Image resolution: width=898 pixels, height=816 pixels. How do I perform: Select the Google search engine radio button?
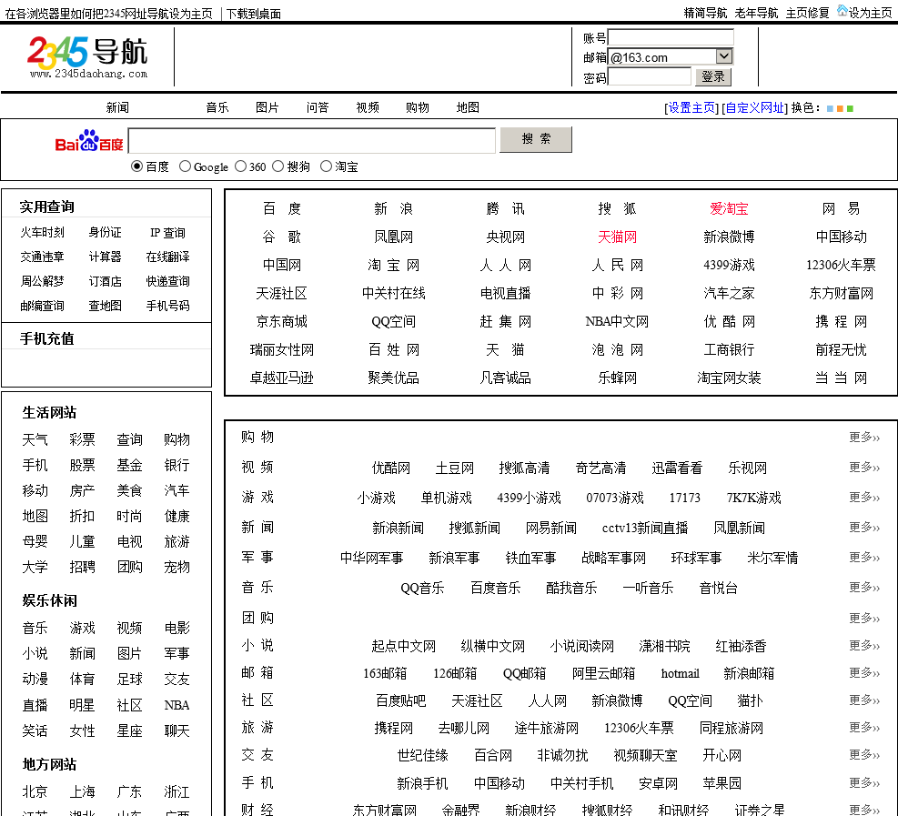click(x=185, y=166)
